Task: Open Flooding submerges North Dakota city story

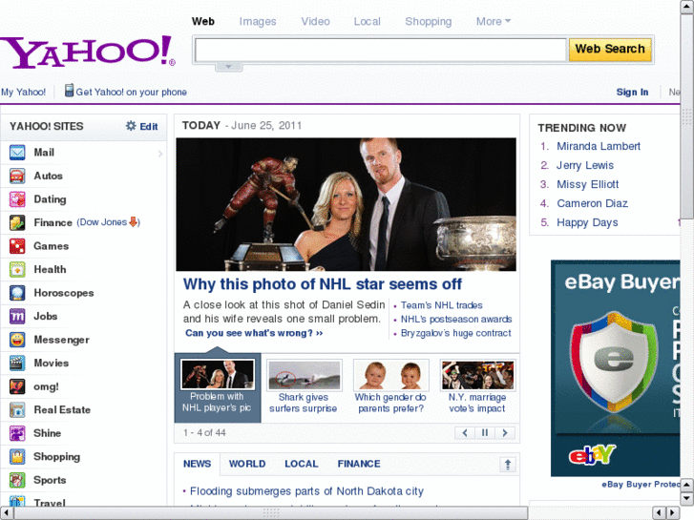Action: [306, 491]
